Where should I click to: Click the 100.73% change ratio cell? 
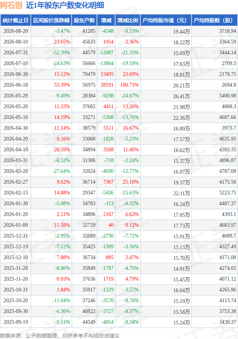point(129,85)
